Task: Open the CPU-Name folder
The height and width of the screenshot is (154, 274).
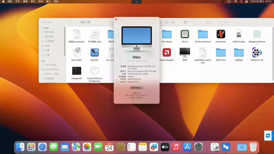Action: pos(167,34)
